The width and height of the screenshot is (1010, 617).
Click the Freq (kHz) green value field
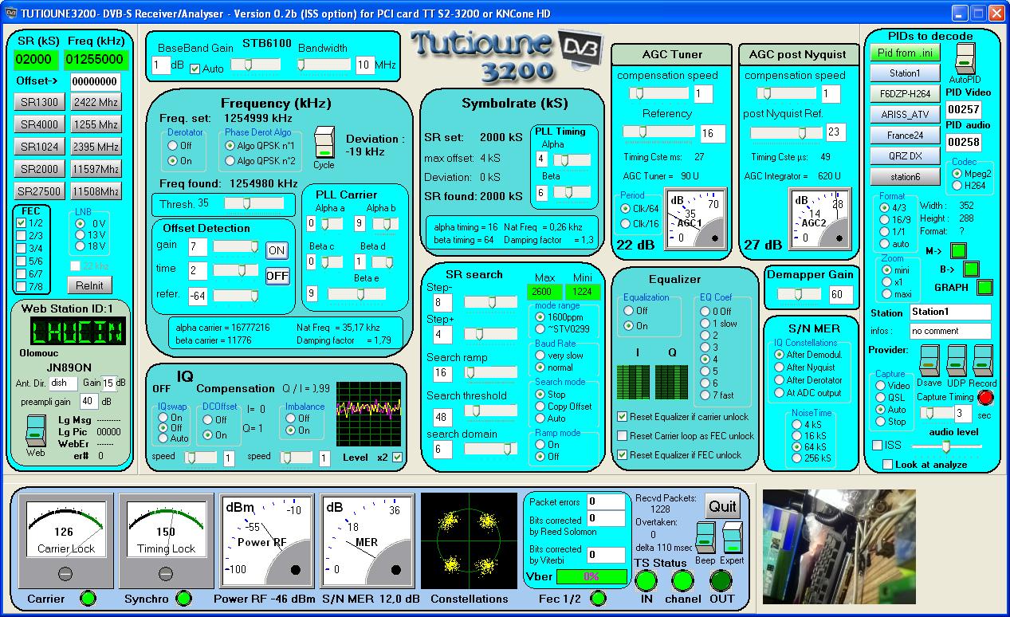[95, 59]
